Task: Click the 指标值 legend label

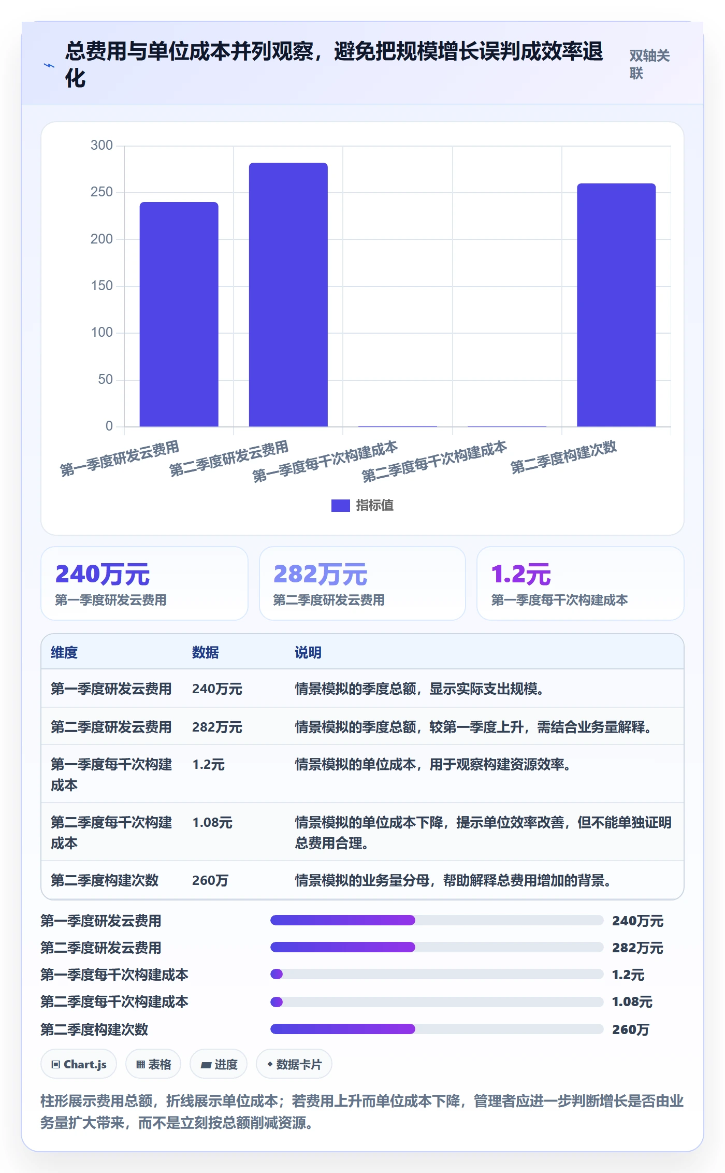Action: pos(375,505)
